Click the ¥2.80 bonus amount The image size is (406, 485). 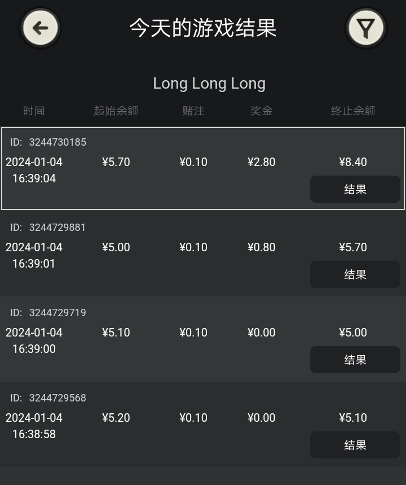point(262,162)
